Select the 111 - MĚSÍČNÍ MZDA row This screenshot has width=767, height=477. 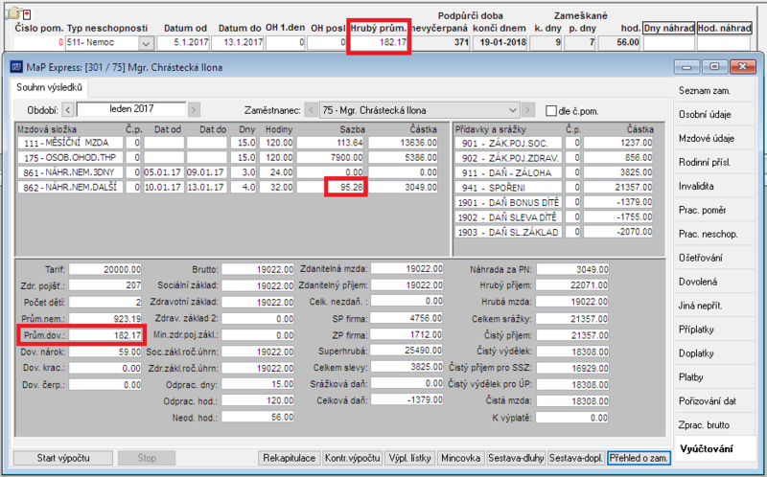[x=228, y=143]
